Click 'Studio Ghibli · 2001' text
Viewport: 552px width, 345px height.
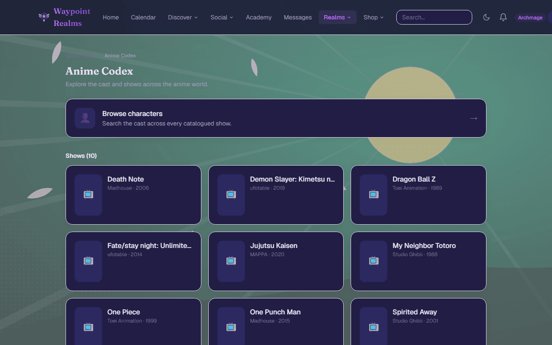click(415, 321)
